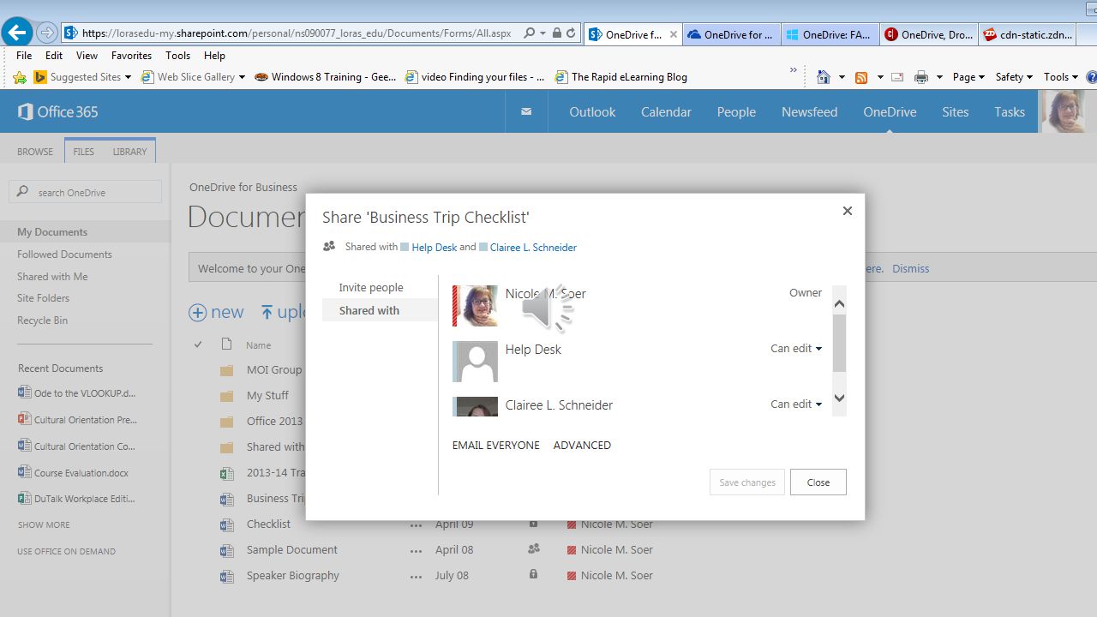The image size is (1097, 617).
Task: Close the first OneDrive browser tab
Action: (x=674, y=34)
